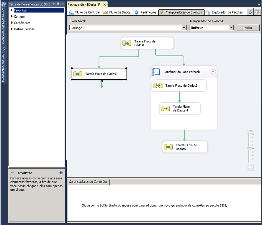Viewport: 262px width, 225px height.
Task: Click the Tarefa Fluxo de Dados5 icon
Action: 168,147
